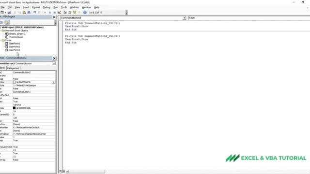The width and height of the screenshot is (310, 174).
Task: Open VBA Help question mark icon
Action: 85,13
